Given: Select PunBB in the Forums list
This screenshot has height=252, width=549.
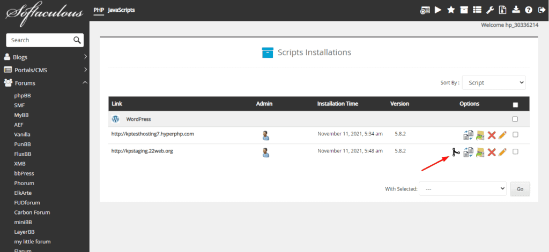Looking at the screenshot, I should click(23, 144).
